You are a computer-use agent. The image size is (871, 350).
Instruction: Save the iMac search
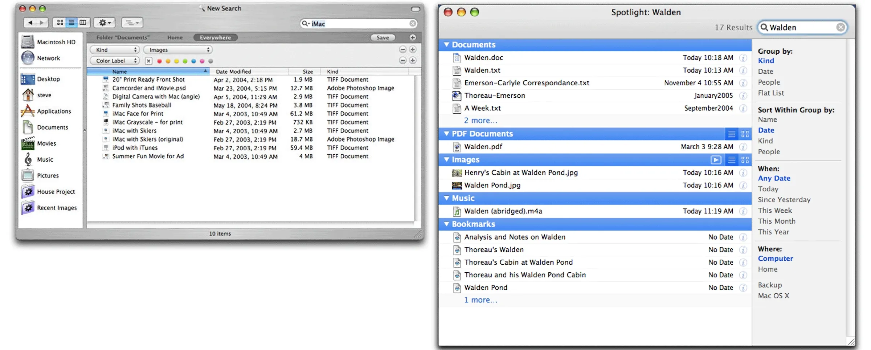click(x=382, y=37)
